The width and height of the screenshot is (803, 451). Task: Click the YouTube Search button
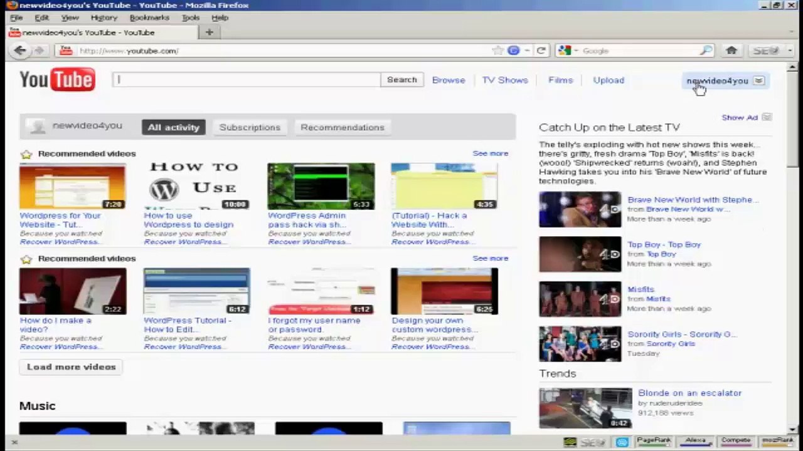click(x=401, y=80)
